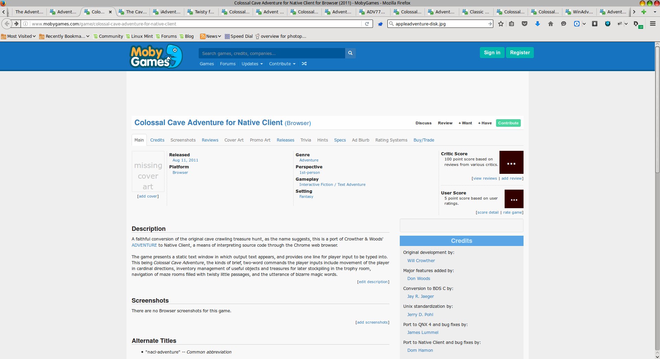Open the Firefox hamburger menu
Screen dimensions: 660x359
[652, 24]
